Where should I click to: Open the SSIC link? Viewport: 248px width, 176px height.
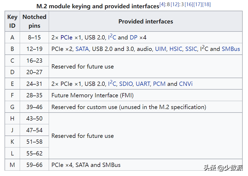pos(191,49)
